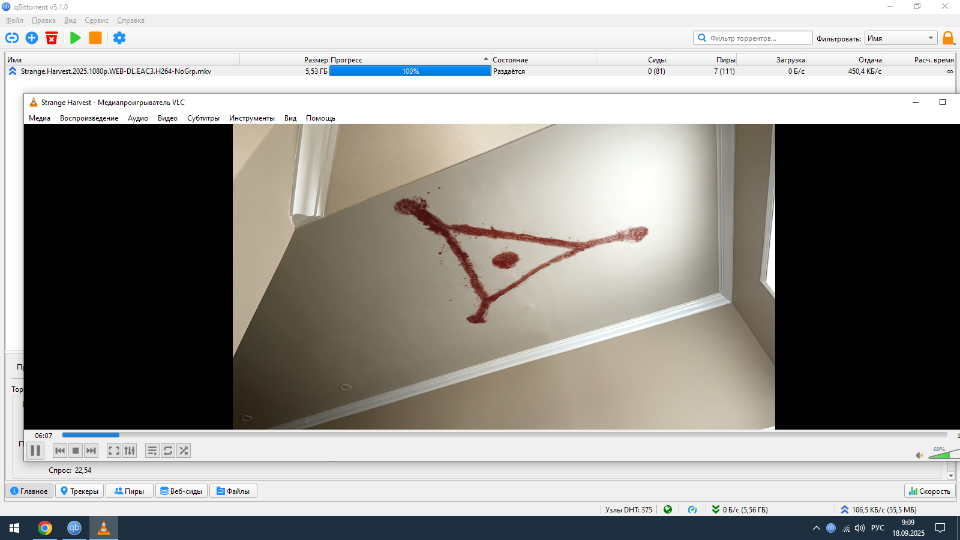Add torrent link in qBittorrent toolbar
The image size is (960, 540).
[x=12, y=38]
